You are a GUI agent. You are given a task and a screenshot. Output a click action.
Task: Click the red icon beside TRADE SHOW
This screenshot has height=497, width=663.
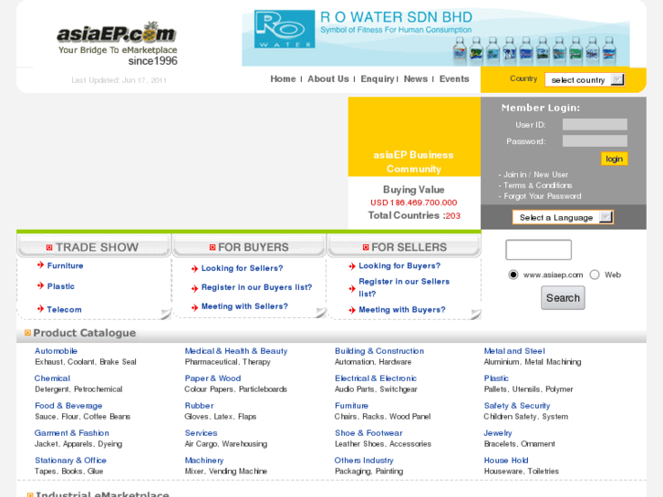click(49, 247)
